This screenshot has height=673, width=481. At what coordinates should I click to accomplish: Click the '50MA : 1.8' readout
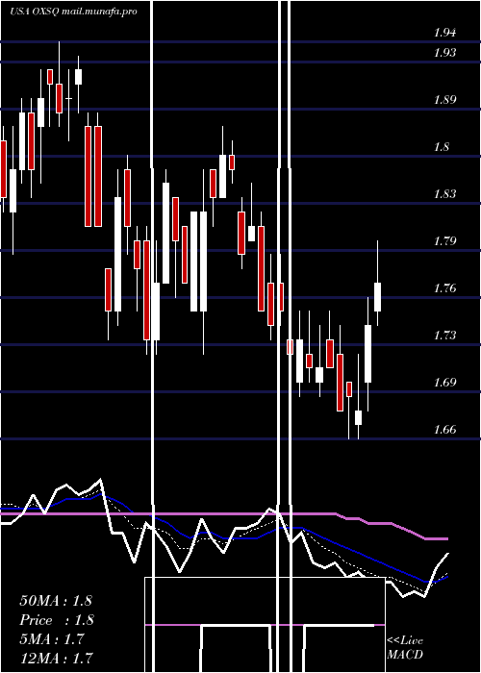tap(56, 601)
